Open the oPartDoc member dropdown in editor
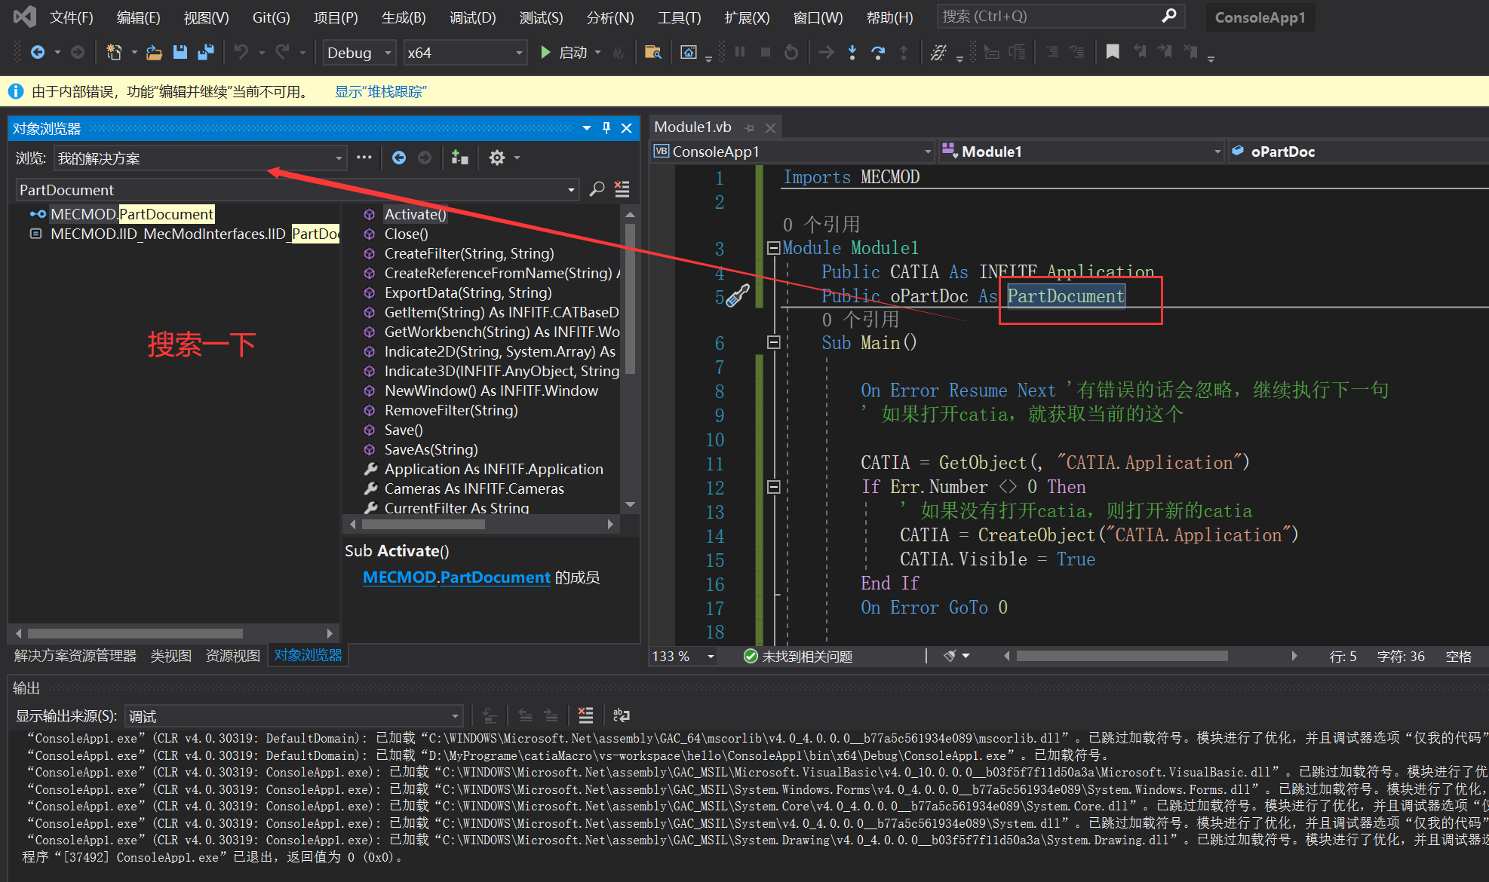This screenshot has height=882, width=1489. pos(1358,152)
